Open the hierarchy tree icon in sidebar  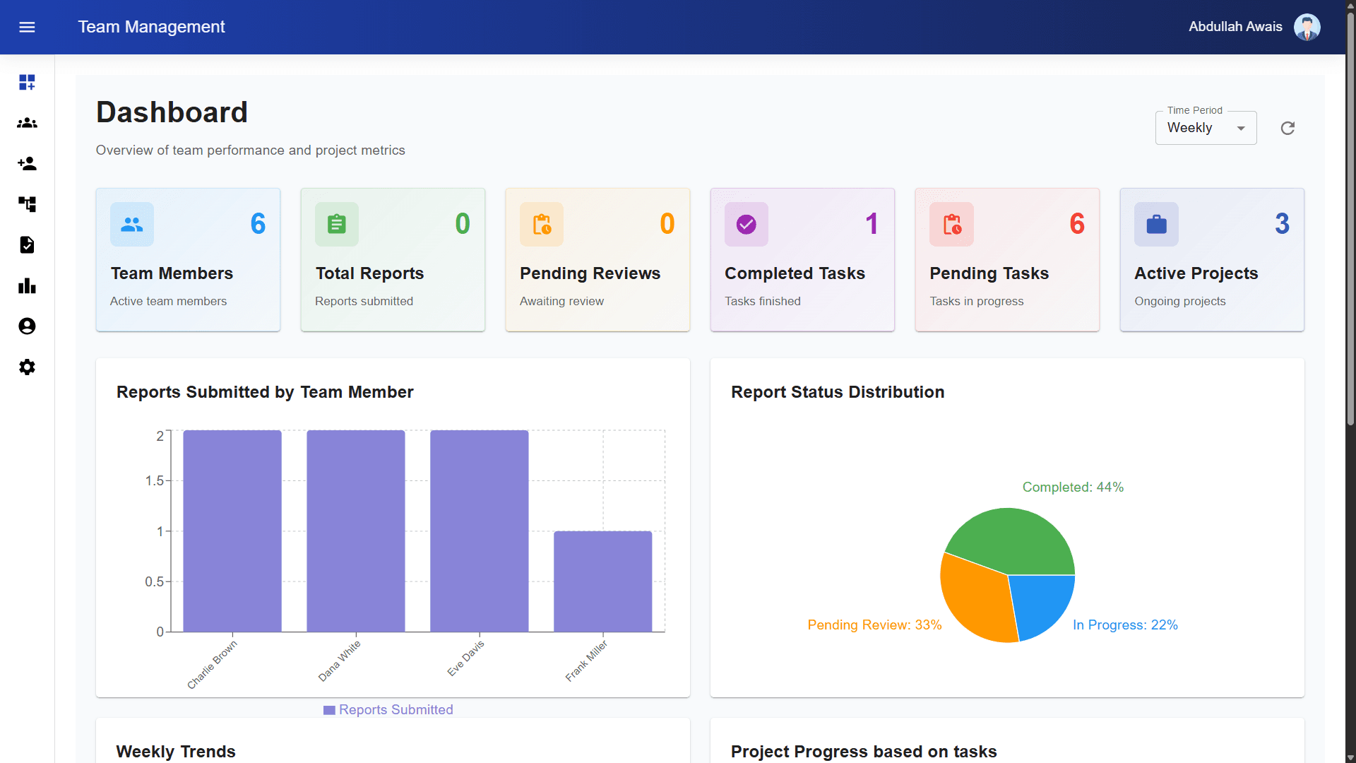[x=27, y=204]
